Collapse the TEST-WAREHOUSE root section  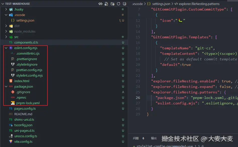coord(3,4)
